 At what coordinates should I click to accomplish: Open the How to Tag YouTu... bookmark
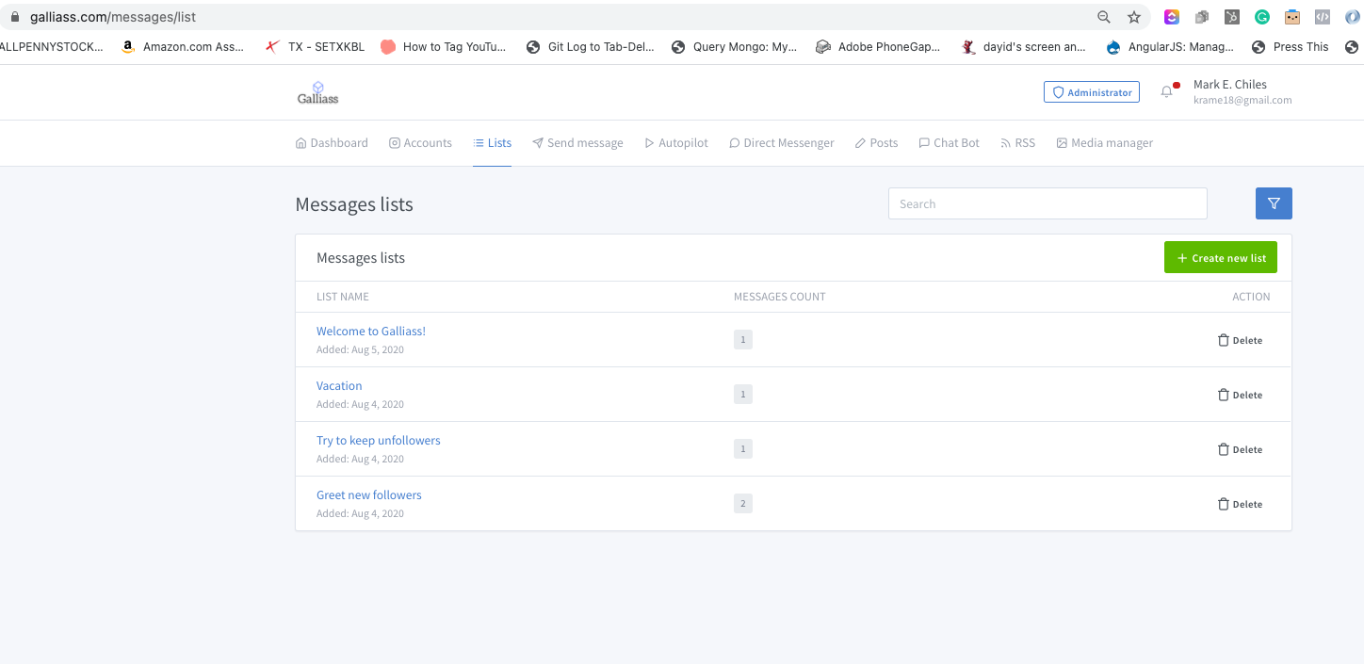pos(443,47)
